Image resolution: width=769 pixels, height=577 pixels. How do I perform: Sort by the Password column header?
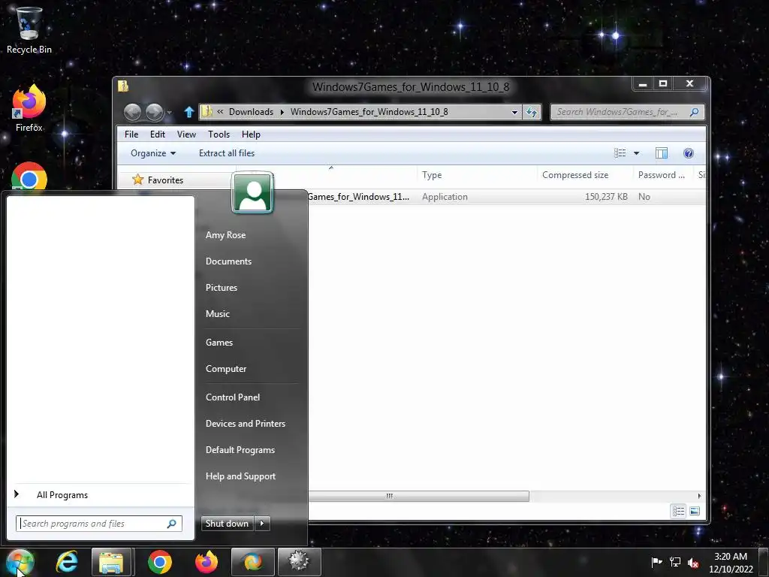pyautogui.click(x=662, y=174)
